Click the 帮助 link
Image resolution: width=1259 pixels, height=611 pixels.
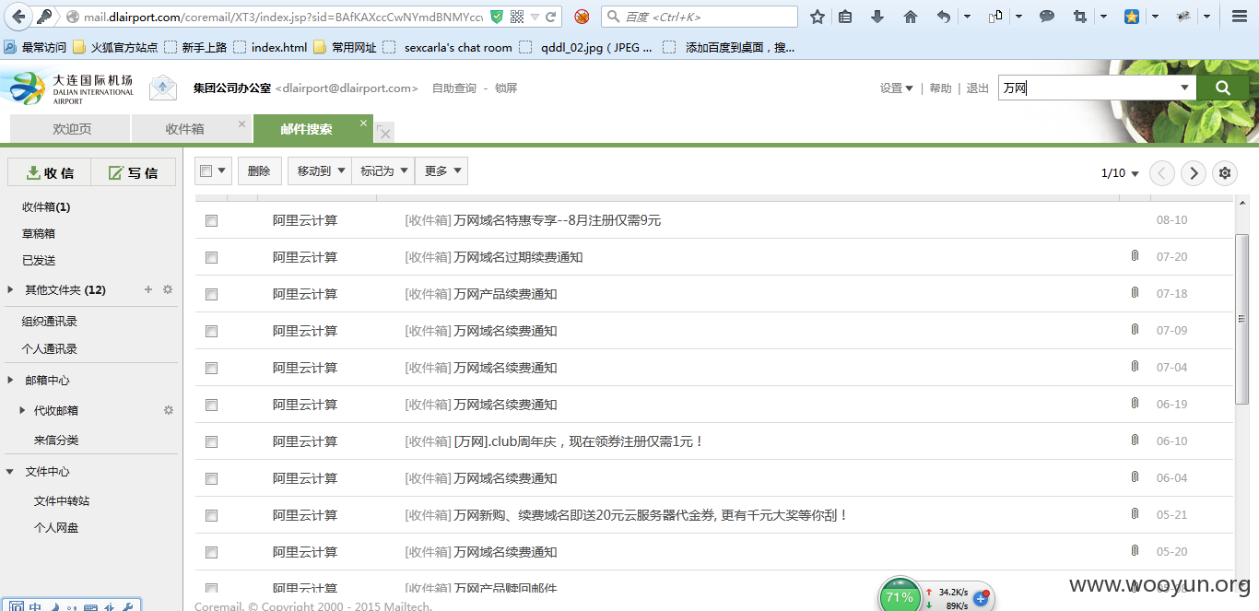[940, 88]
